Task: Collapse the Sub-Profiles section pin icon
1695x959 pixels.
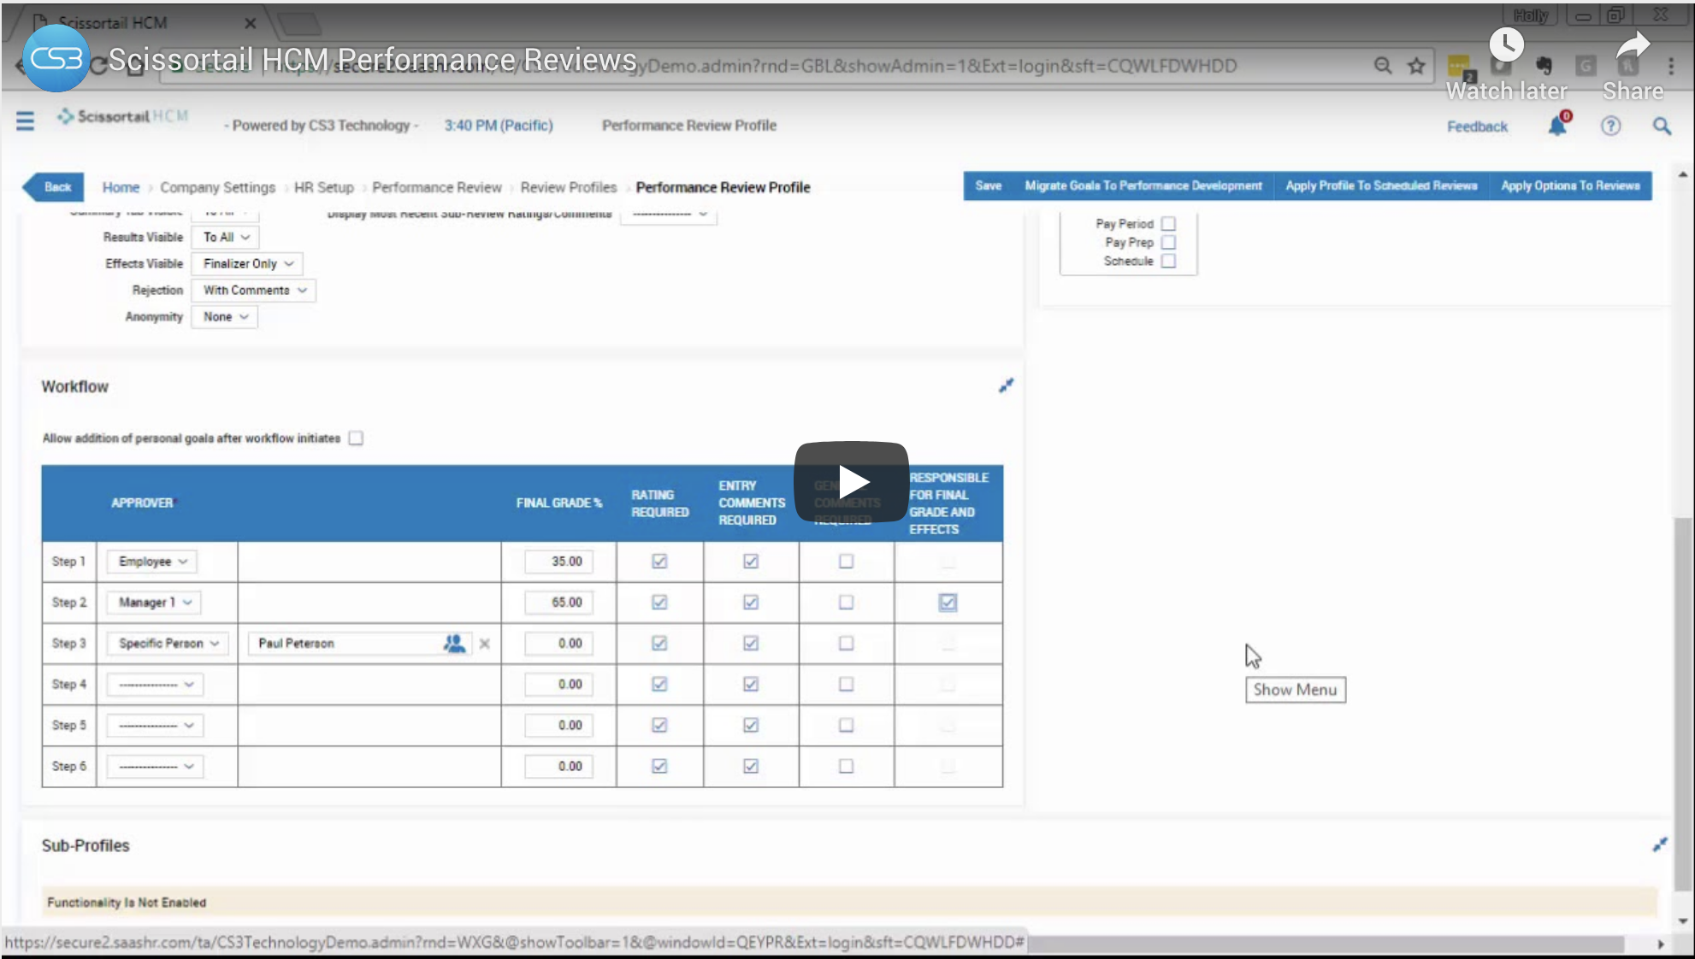Action: click(1659, 845)
